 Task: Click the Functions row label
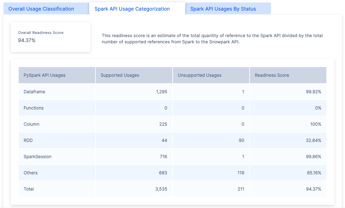click(33, 108)
